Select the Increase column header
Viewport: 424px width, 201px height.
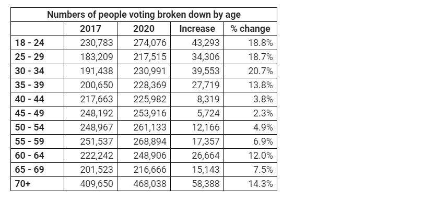(x=197, y=29)
